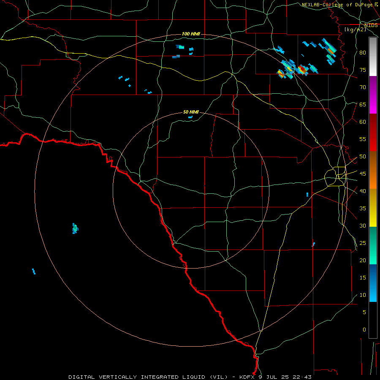Click the 80 value on the scale

(x=363, y=53)
